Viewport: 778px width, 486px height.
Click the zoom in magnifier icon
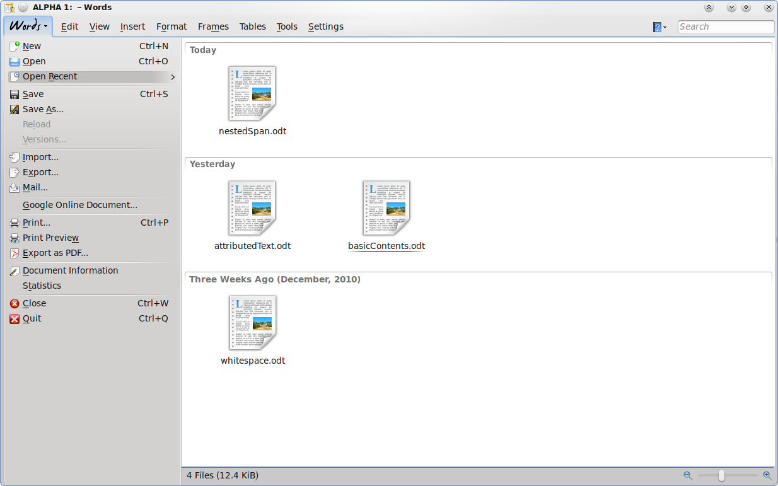767,475
